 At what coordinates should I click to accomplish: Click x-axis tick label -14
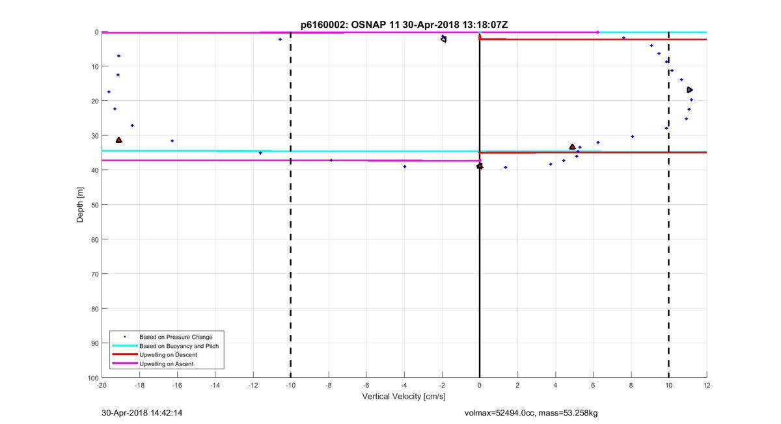coord(215,385)
